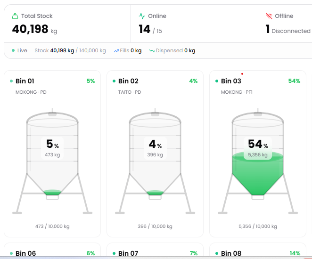Click Bin 06 green status dot
The width and height of the screenshot is (312, 260).
(11, 253)
